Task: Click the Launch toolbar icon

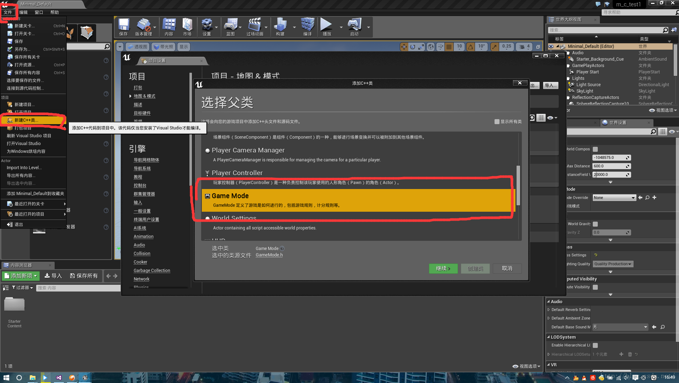Action: click(354, 27)
